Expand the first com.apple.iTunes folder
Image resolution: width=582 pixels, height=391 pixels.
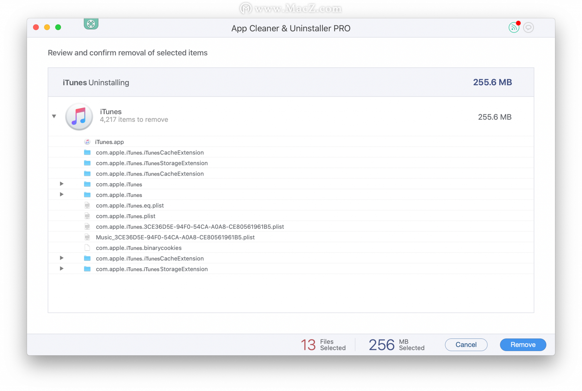pos(62,184)
